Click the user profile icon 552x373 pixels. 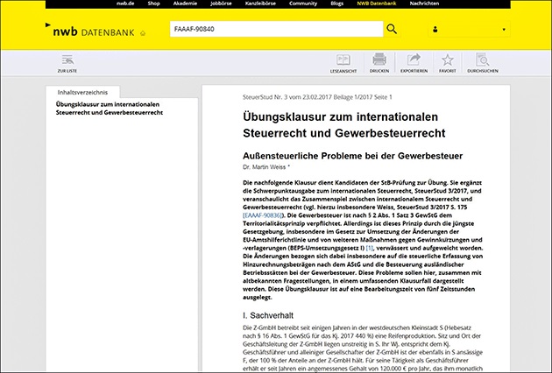pyautogui.click(x=435, y=30)
